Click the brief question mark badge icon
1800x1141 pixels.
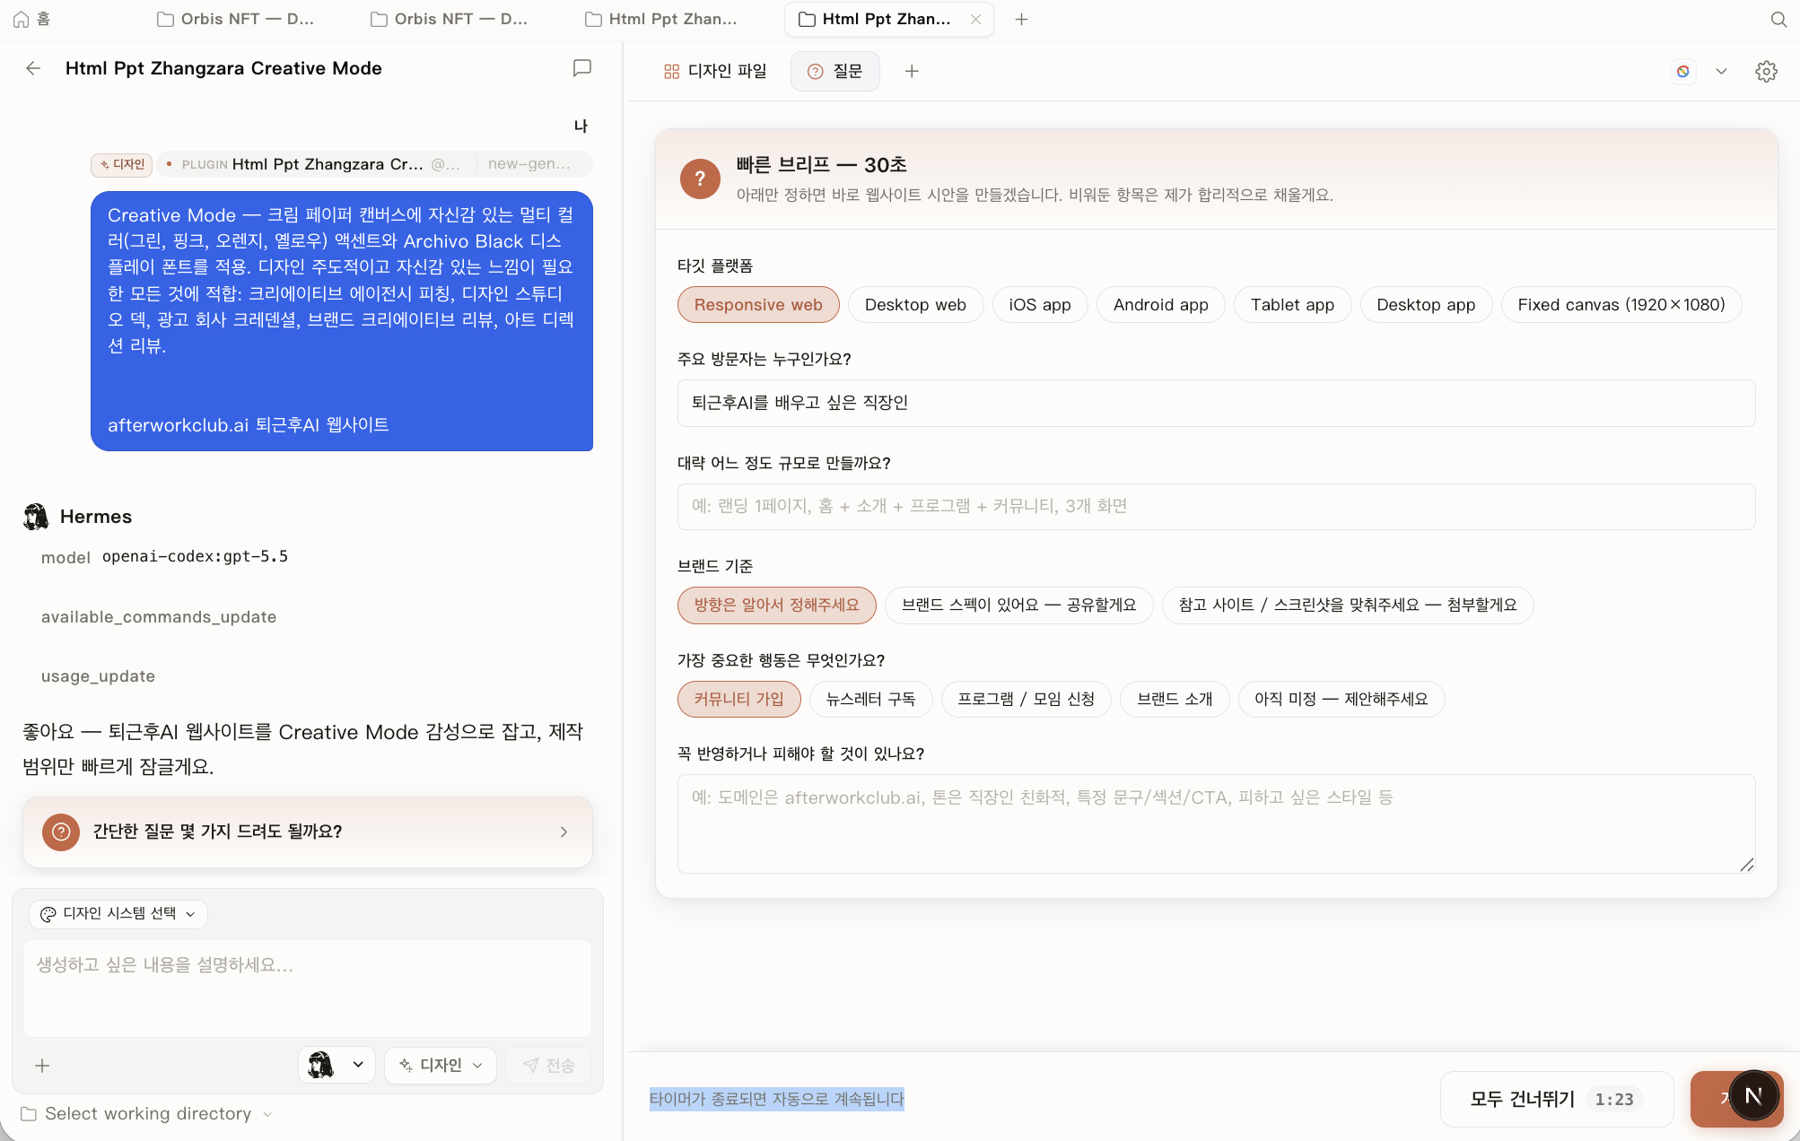click(x=700, y=179)
